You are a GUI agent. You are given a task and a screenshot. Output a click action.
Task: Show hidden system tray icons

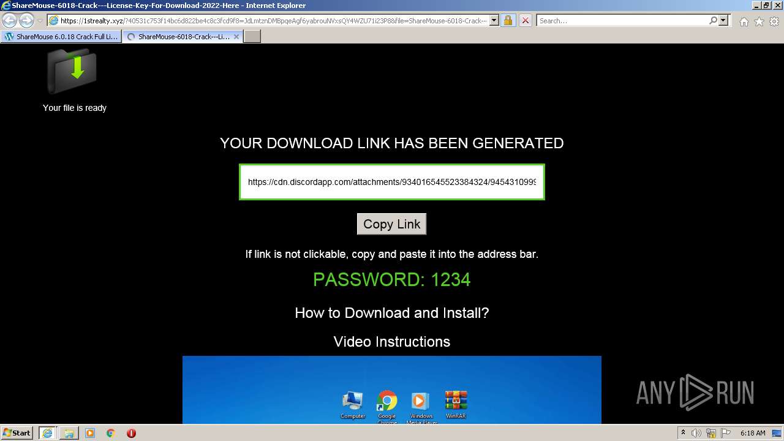coord(684,433)
